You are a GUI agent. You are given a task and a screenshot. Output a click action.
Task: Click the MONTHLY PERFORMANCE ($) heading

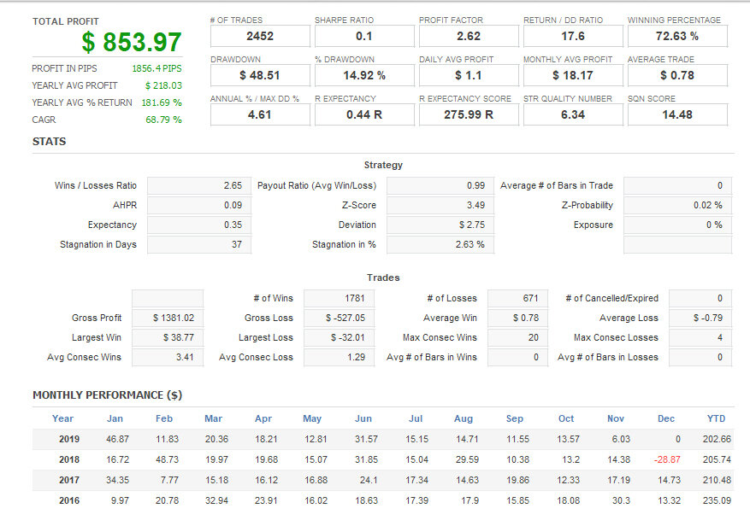pos(107,395)
